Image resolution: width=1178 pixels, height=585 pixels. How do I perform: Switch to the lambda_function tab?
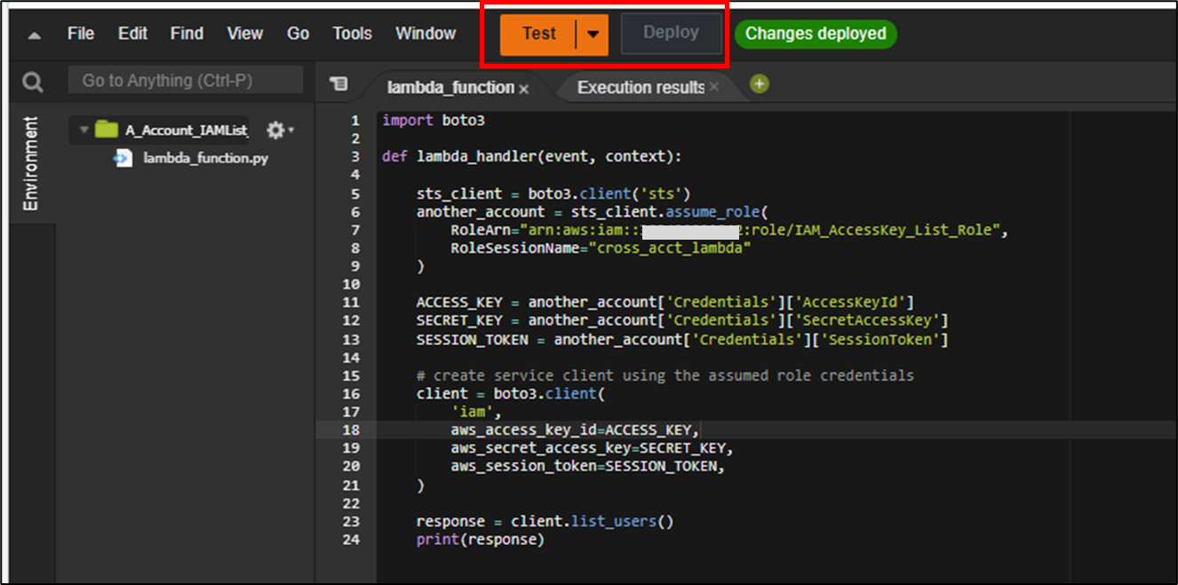point(450,87)
